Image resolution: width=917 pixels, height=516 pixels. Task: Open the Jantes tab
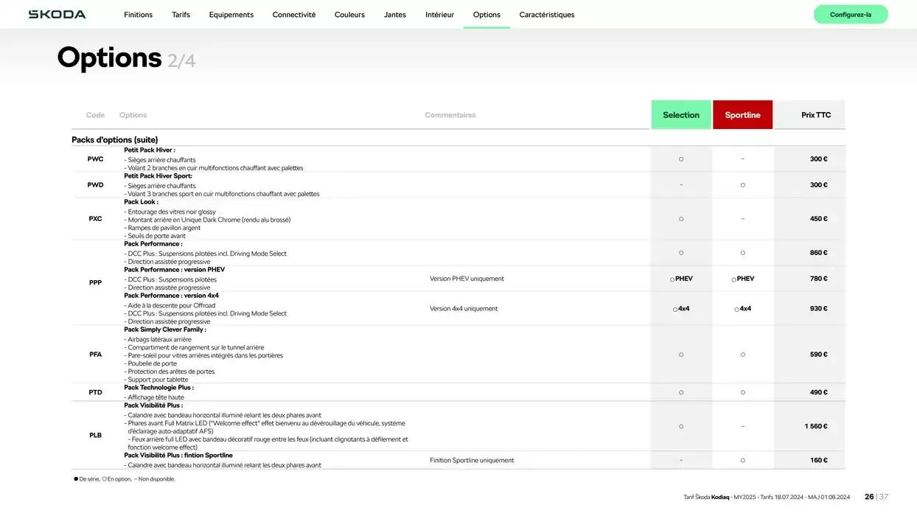pos(394,15)
